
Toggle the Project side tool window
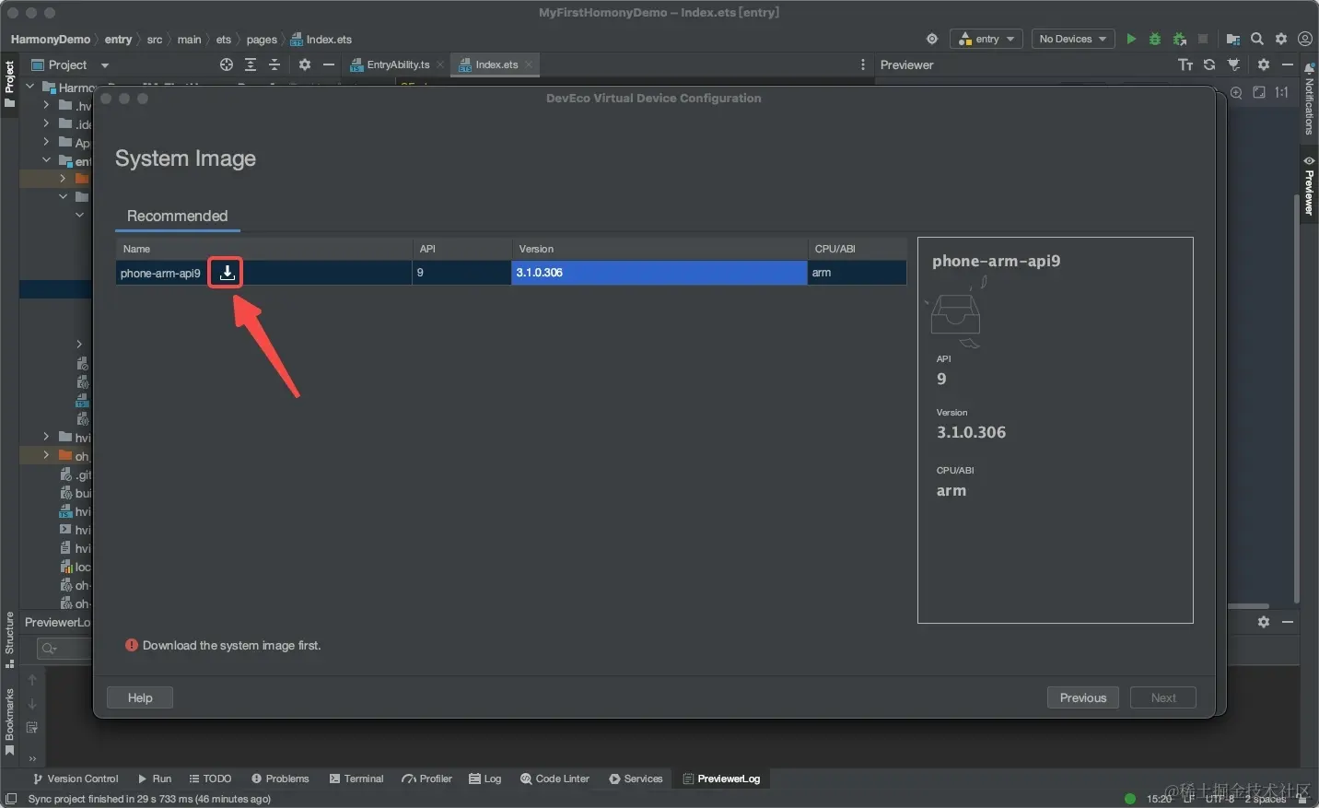(x=9, y=84)
